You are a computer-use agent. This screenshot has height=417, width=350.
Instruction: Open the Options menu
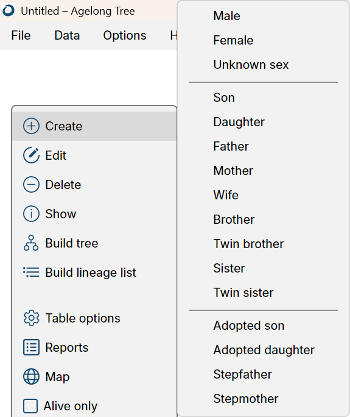point(125,35)
